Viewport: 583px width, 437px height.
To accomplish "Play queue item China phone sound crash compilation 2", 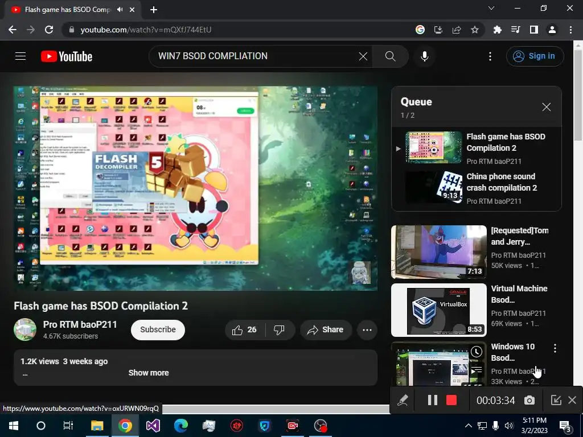I will (477, 188).
